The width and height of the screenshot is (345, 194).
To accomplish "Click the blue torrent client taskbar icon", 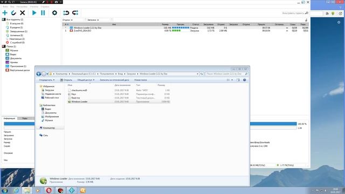I will [72, 190].
